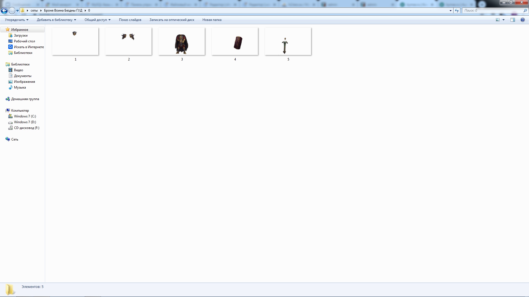The width and height of the screenshot is (529, 297).
Task: Click the Показ слайдов button
Action: tap(130, 20)
